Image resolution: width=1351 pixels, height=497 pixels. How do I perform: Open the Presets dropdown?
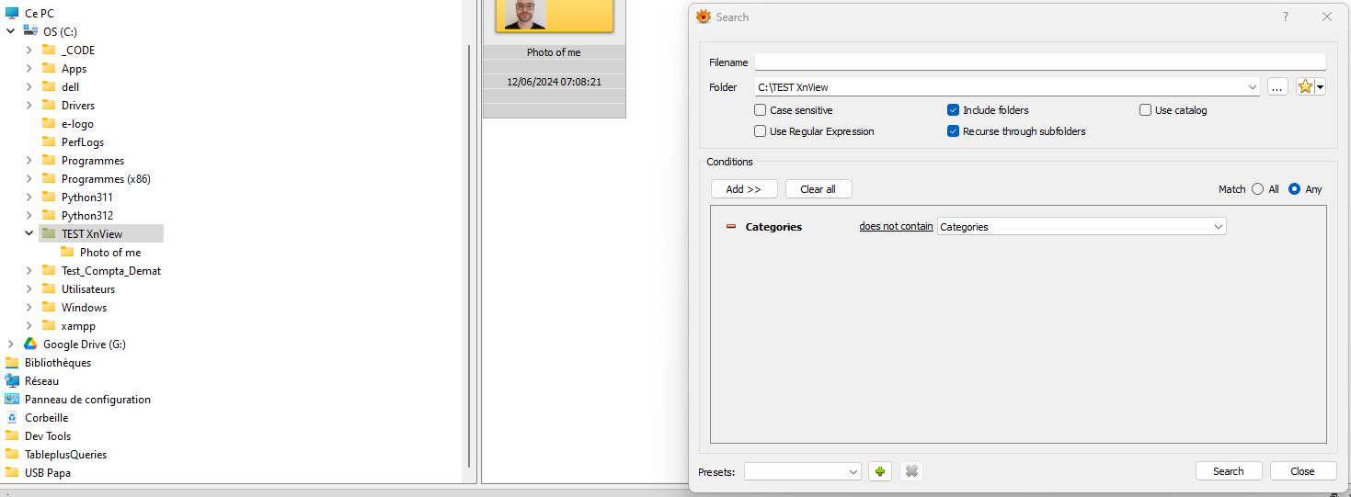click(853, 471)
